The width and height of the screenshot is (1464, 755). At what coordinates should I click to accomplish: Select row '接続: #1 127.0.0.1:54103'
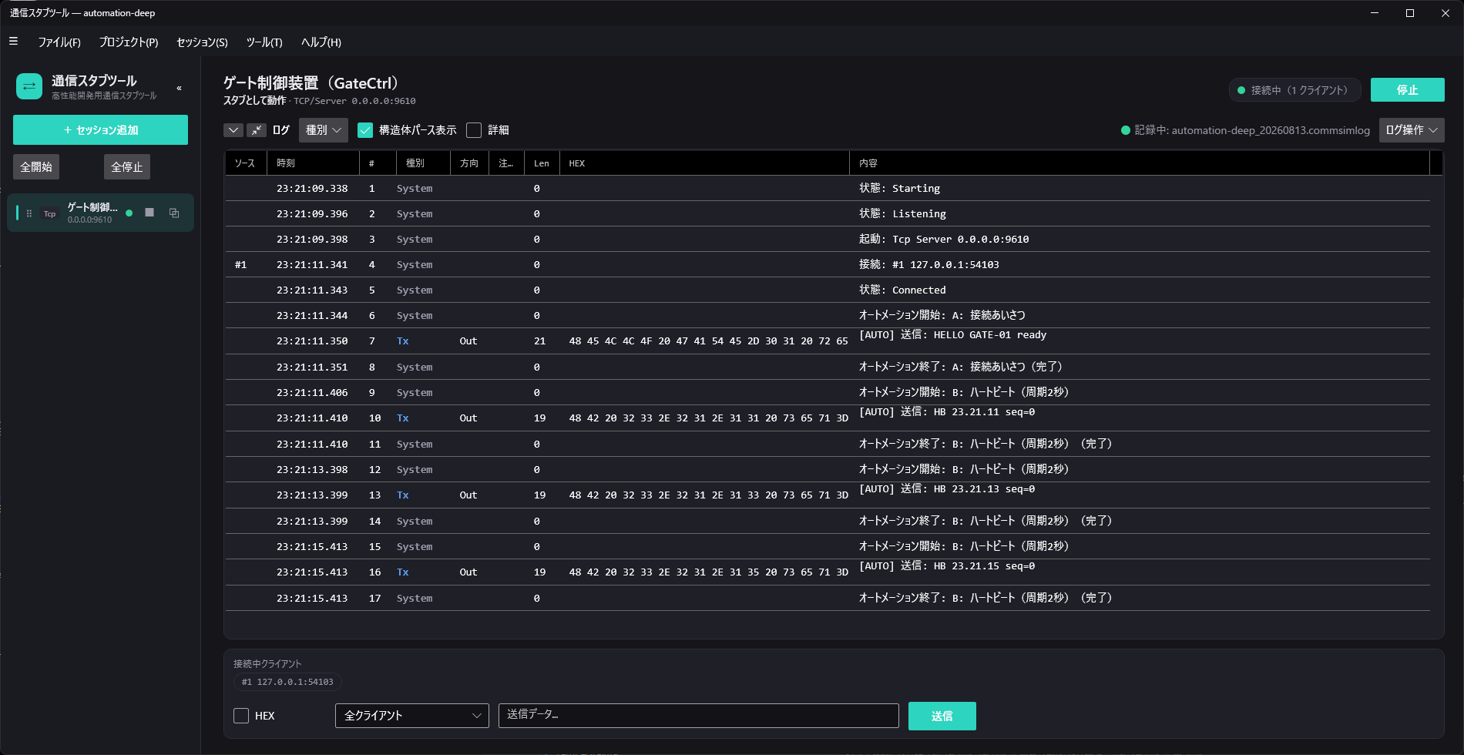pos(828,264)
